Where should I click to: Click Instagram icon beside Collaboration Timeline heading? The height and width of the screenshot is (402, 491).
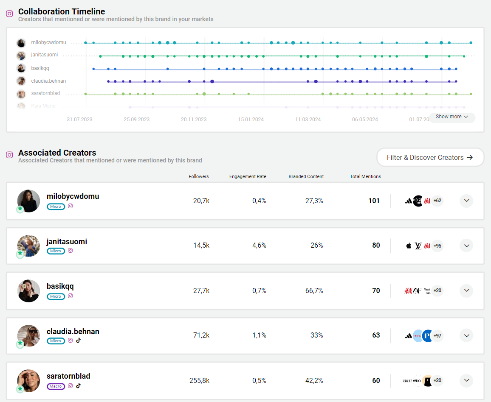pos(9,14)
